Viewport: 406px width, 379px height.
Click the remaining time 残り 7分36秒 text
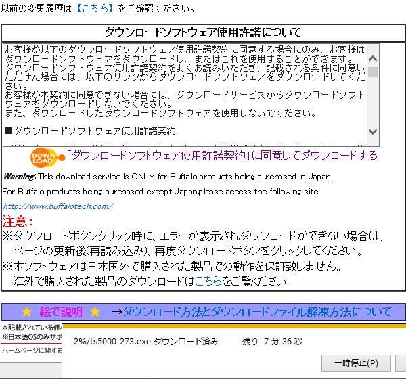(x=272, y=342)
